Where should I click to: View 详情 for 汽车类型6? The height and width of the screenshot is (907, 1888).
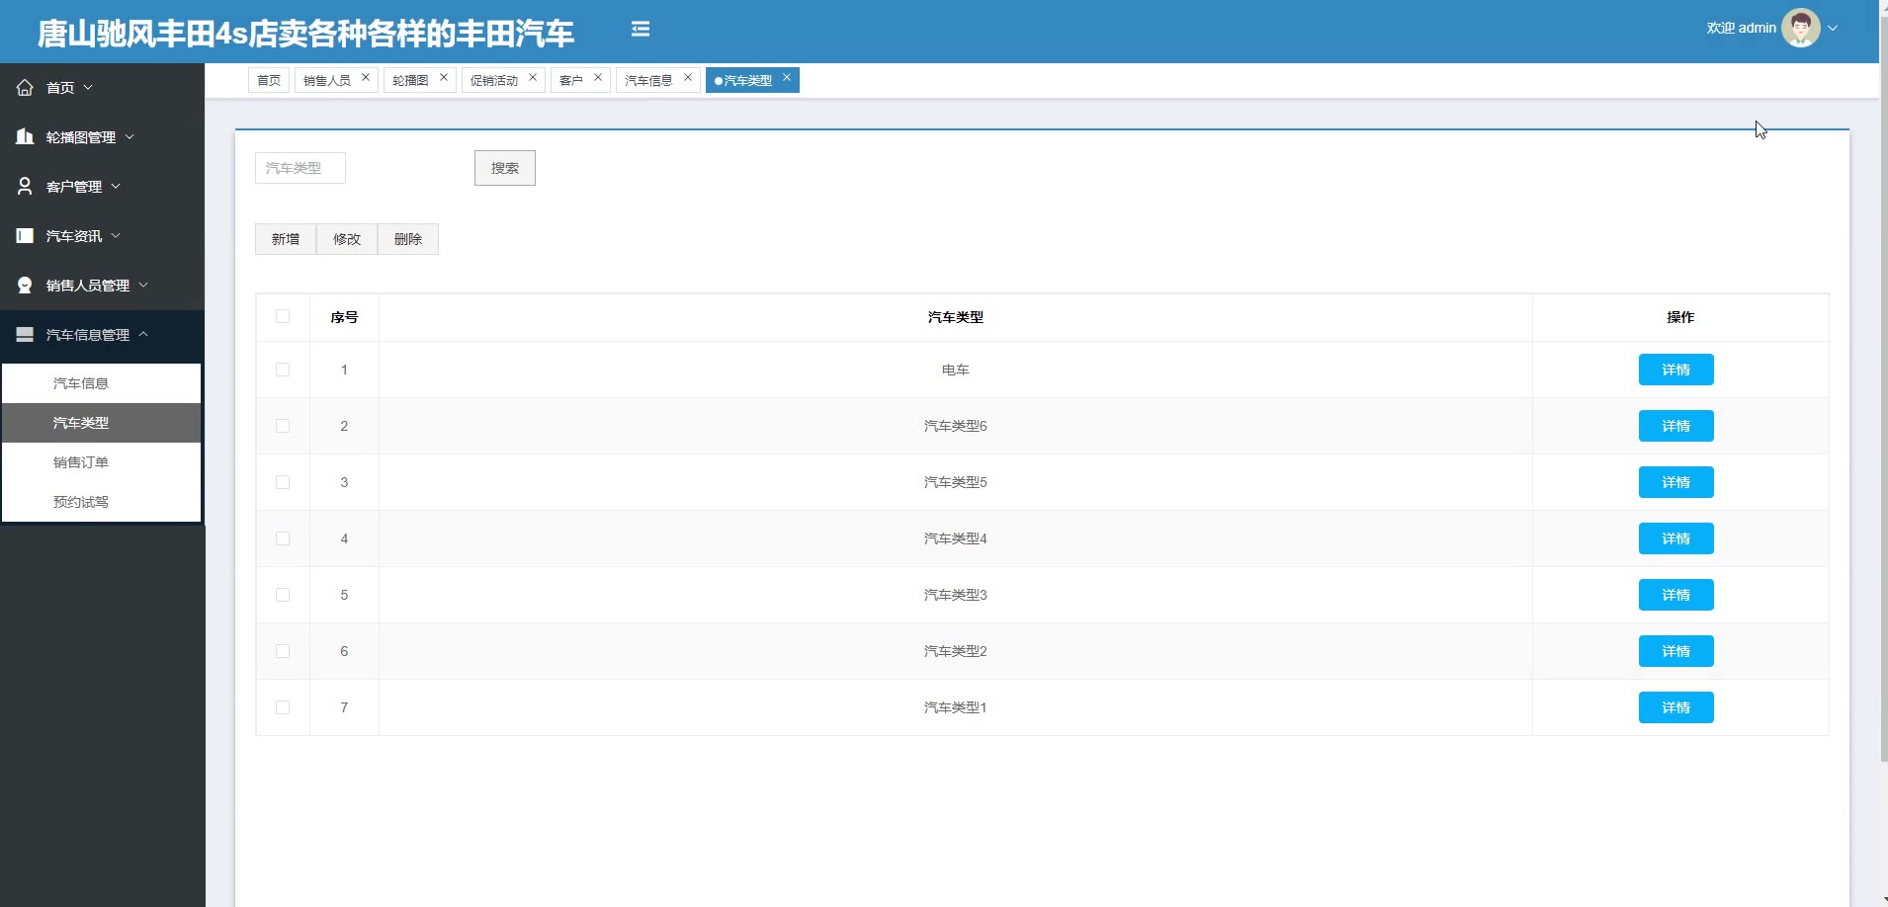[x=1676, y=426]
